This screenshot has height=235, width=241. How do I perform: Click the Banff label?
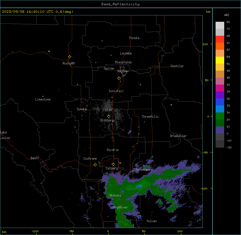[x=35, y=158]
